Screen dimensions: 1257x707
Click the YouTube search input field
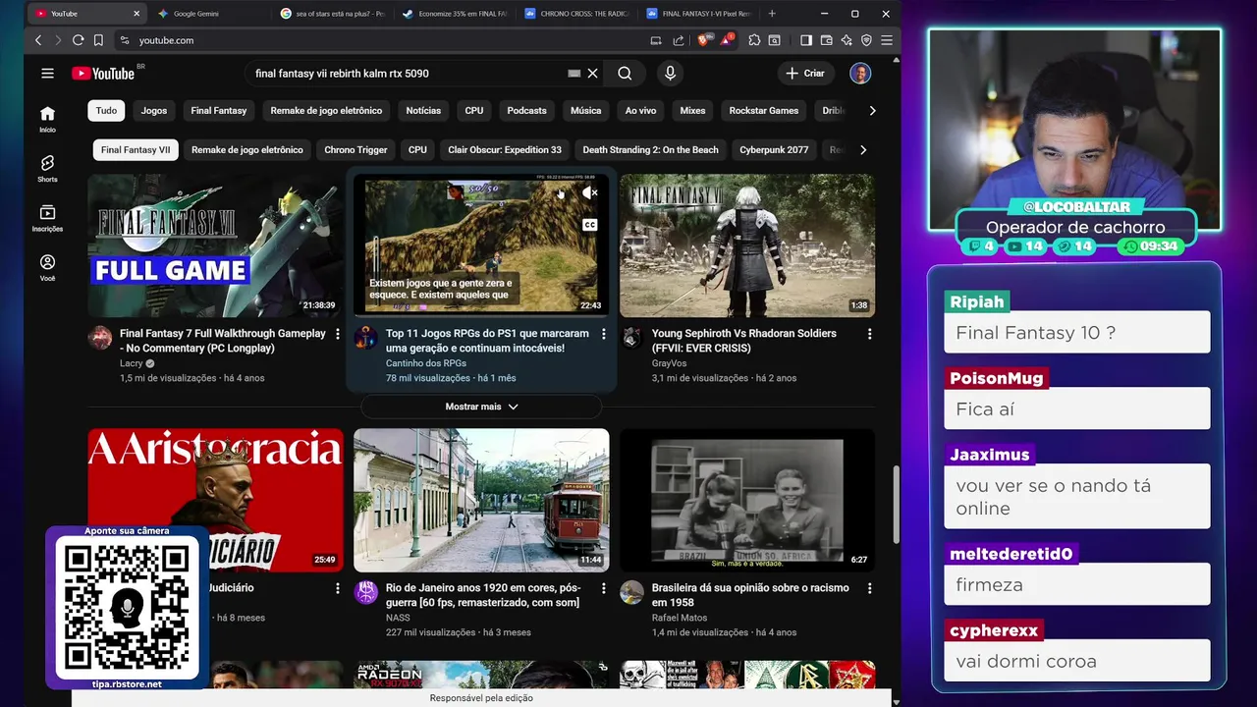[x=408, y=74]
